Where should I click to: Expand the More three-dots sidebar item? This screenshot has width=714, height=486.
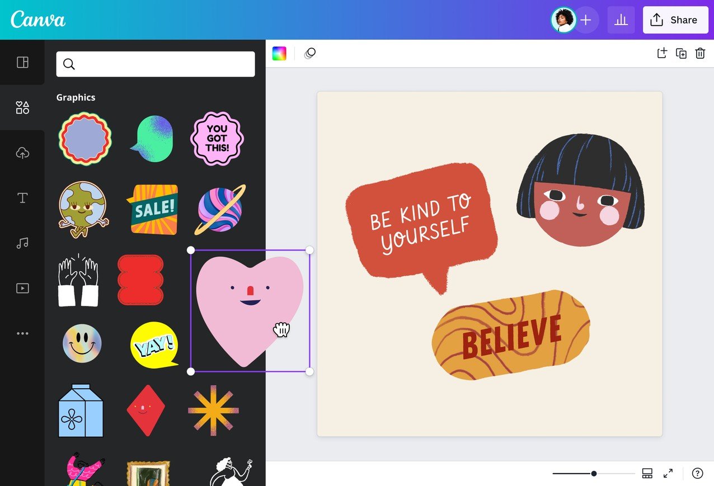(22, 333)
